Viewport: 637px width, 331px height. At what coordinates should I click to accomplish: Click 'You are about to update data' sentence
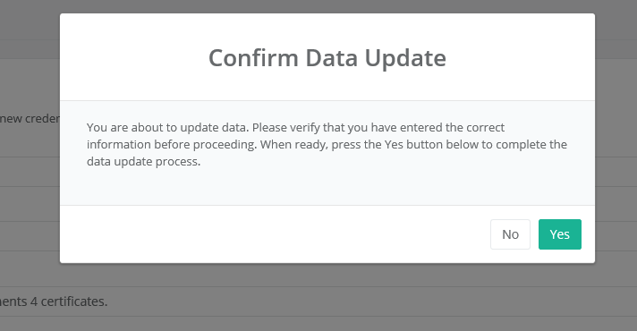167,128
